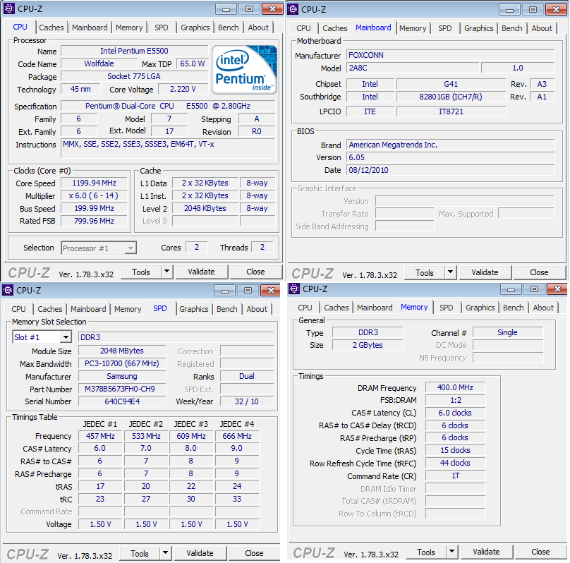Open Tools dropdown arrow in CPU window
The height and width of the screenshot is (563, 570).
[167, 272]
